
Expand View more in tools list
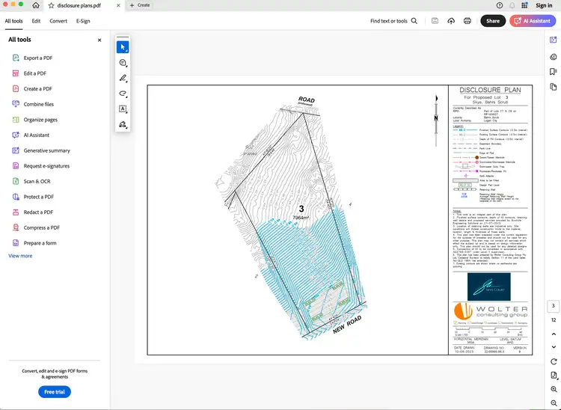20,256
